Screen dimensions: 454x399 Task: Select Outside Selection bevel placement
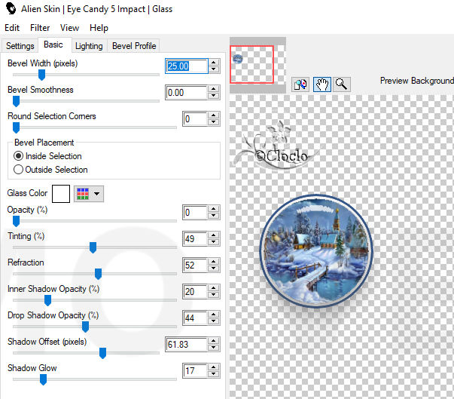[x=50, y=170]
